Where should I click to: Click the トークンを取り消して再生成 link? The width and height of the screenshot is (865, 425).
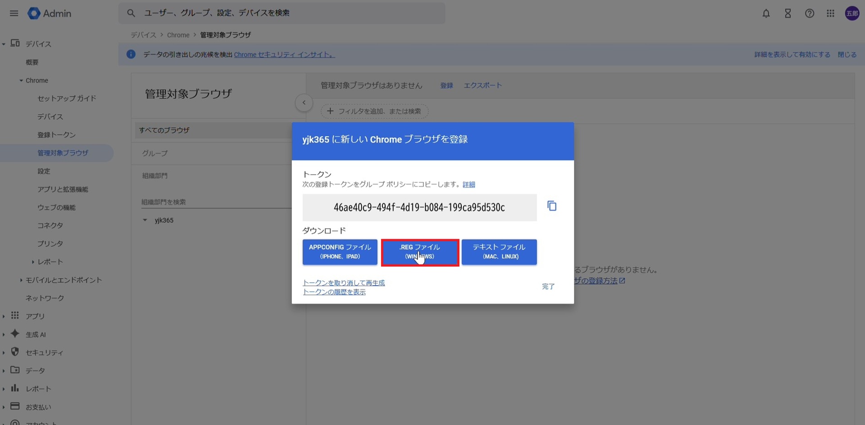pyautogui.click(x=343, y=283)
